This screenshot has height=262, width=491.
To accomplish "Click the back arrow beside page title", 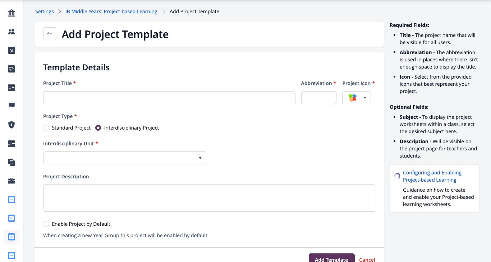I will click(50, 34).
